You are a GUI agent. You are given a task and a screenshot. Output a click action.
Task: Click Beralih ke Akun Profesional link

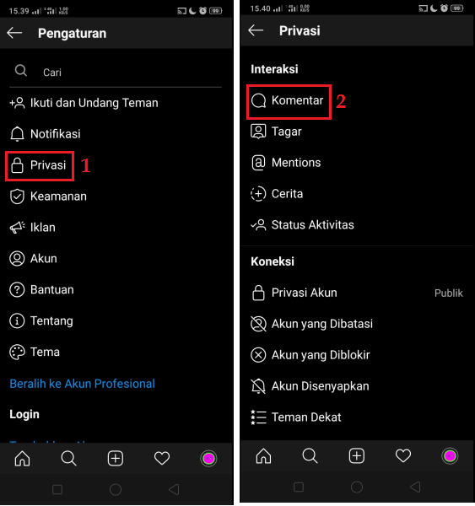(83, 384)
